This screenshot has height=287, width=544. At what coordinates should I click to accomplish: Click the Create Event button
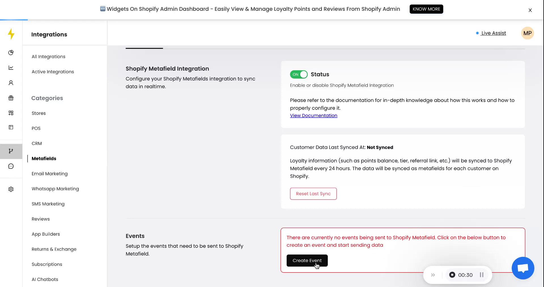coord(307,260)
